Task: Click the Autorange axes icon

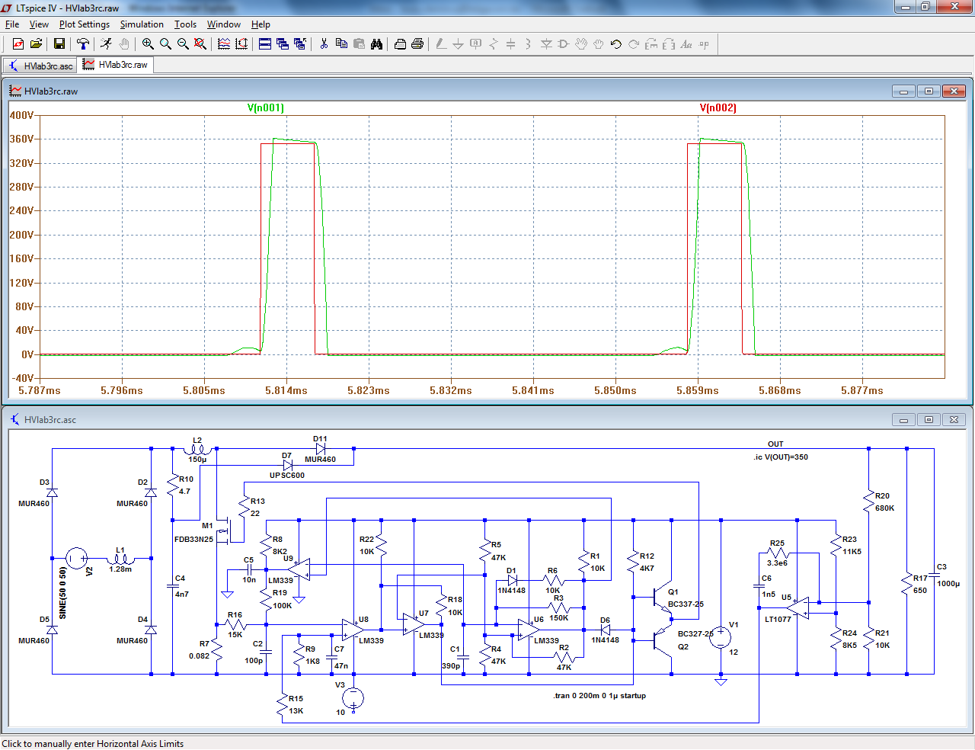Action: [x=241, y=44]
